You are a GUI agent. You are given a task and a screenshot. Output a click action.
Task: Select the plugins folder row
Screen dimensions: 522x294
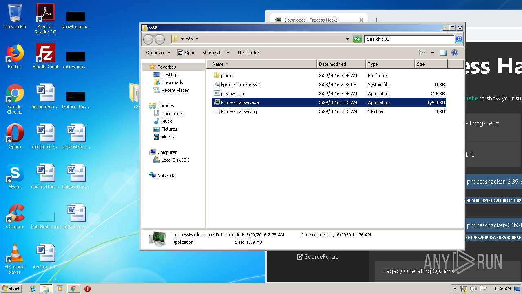point(329,76)
